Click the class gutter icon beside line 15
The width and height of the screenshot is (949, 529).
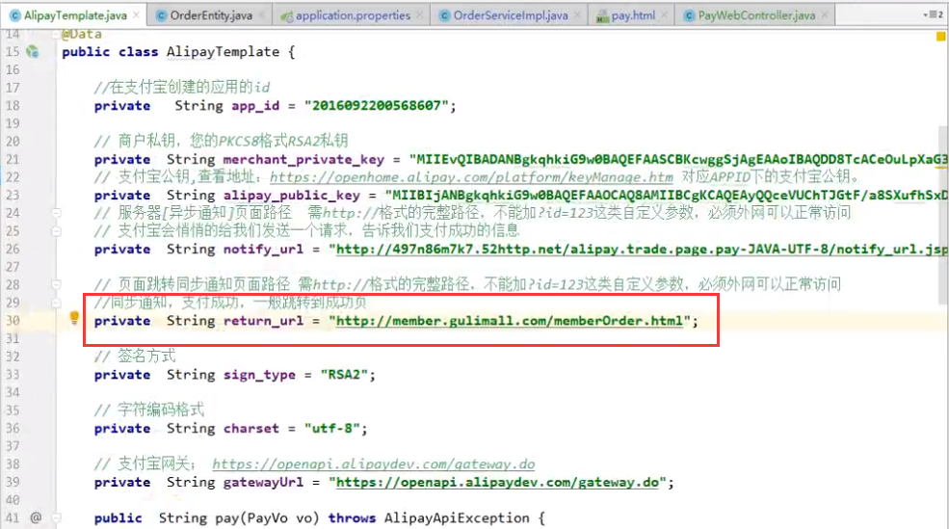point(33,51)
